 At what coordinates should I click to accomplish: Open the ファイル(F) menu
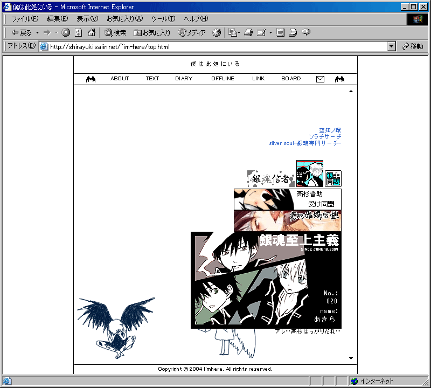25,19
